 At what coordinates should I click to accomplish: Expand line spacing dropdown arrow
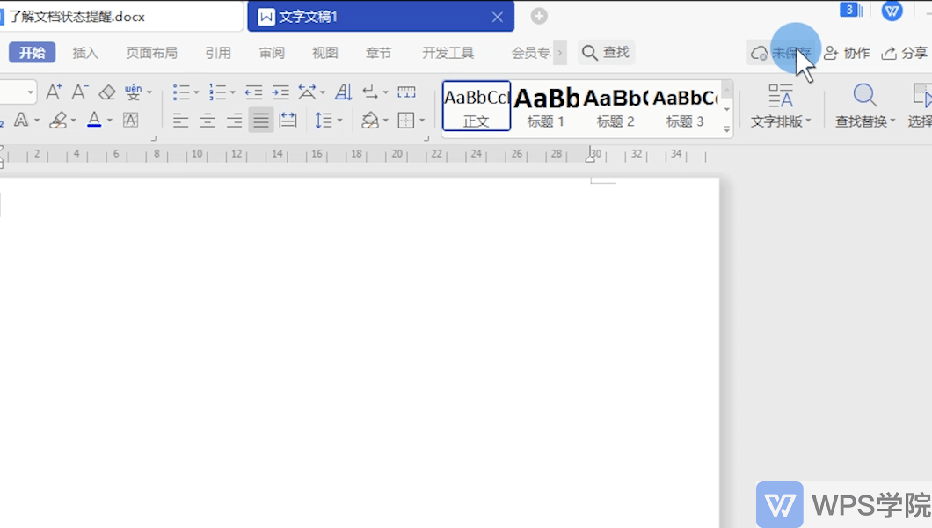pyautogui.click(x=339, y=121)
